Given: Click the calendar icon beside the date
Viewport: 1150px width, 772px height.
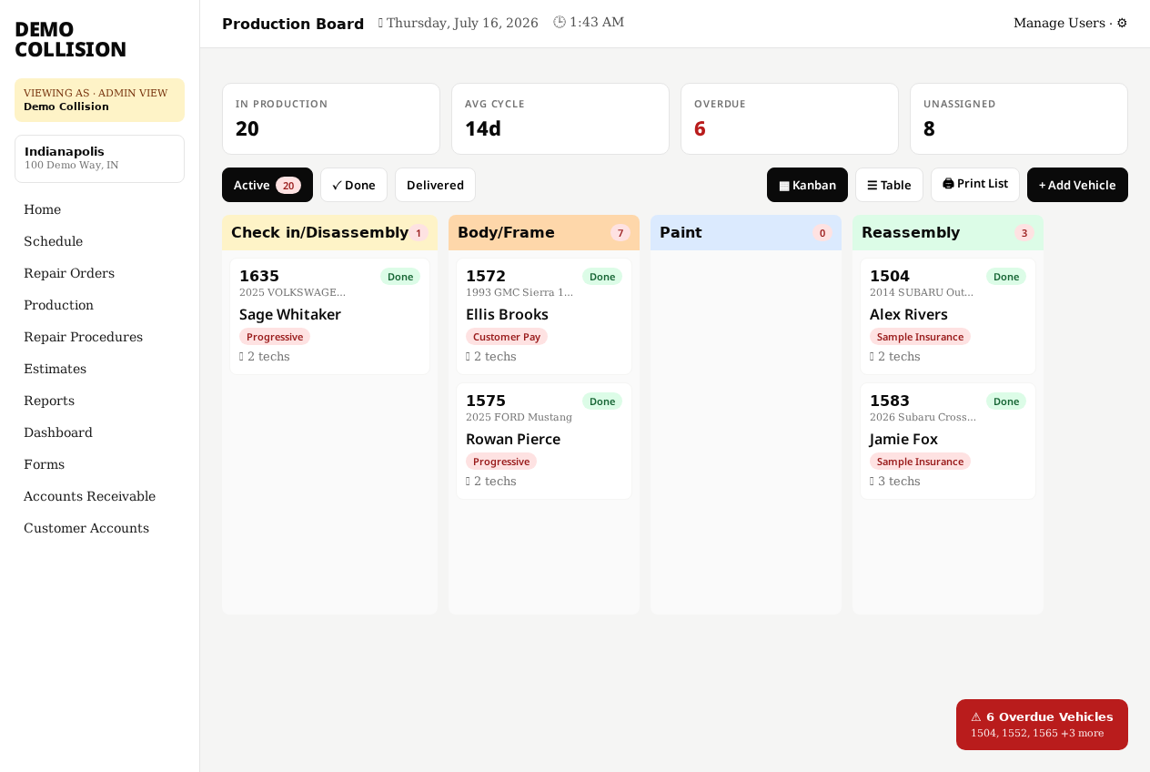Looking at the screenshot, I should pyautogui.click(x=380, y=23).
